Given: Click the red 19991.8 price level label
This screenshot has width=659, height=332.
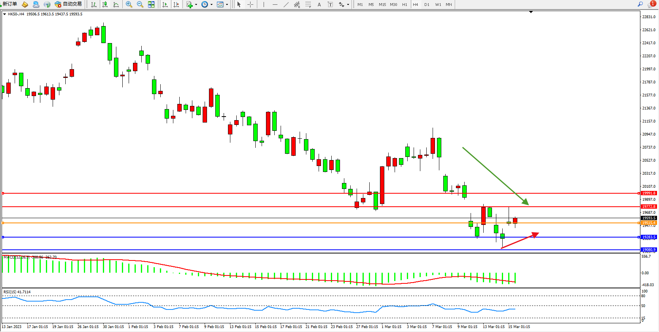Looking at the screenshot, I should click(x=648, y=193).
